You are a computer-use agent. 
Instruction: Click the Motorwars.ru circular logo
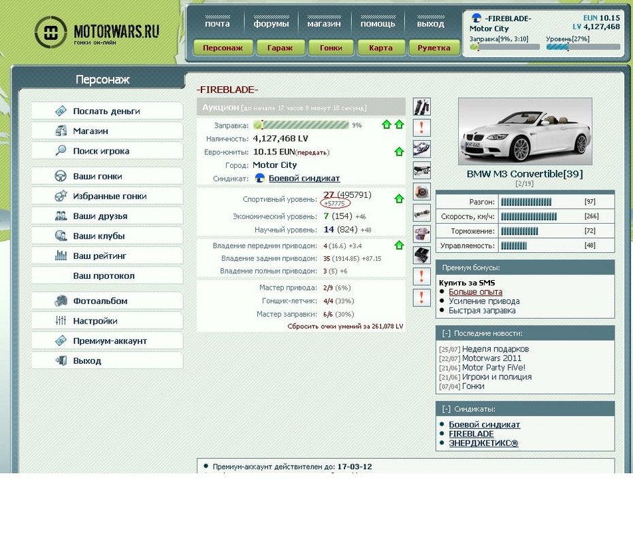click(x=50, y=32)
